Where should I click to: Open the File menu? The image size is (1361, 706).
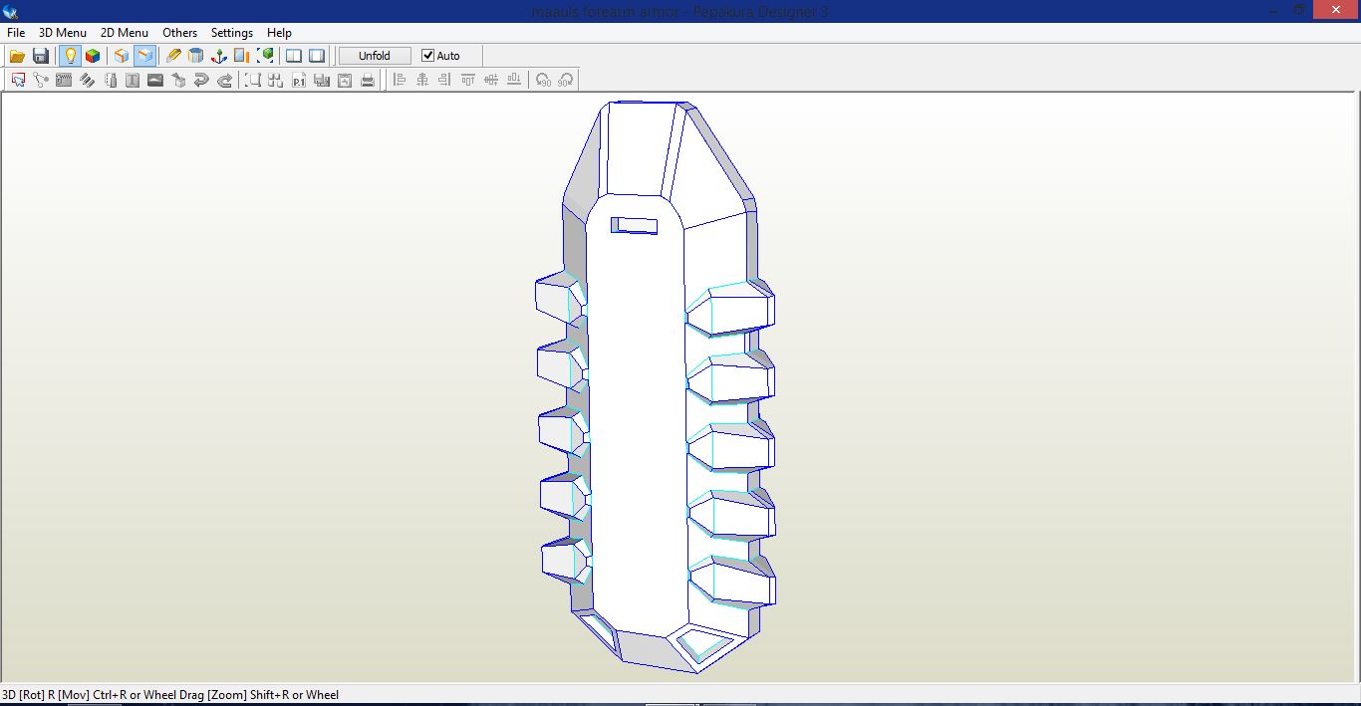tap(16, 33)
